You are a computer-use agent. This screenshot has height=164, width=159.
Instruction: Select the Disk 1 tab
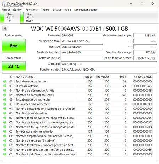click(x=30, y=18)
